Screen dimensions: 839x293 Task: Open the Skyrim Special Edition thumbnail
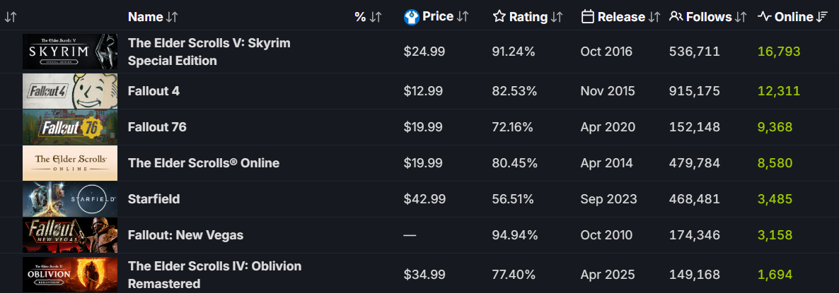click(x=69, y=52)
